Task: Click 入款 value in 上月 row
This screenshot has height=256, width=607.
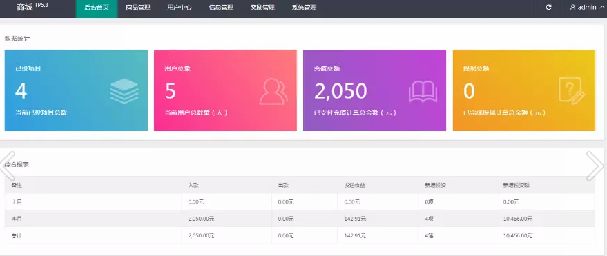Action: pyautogui.click(x=196, y=202)
